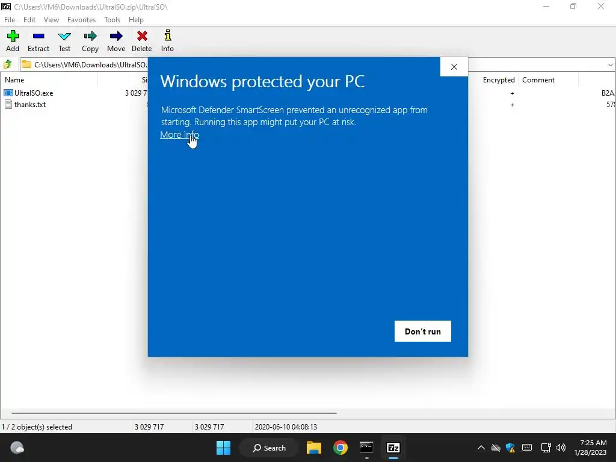Viewport: 616px width, 462px height.
Task: Open the Edit menu
Action: pyautogui.click(x=29, y=20)
